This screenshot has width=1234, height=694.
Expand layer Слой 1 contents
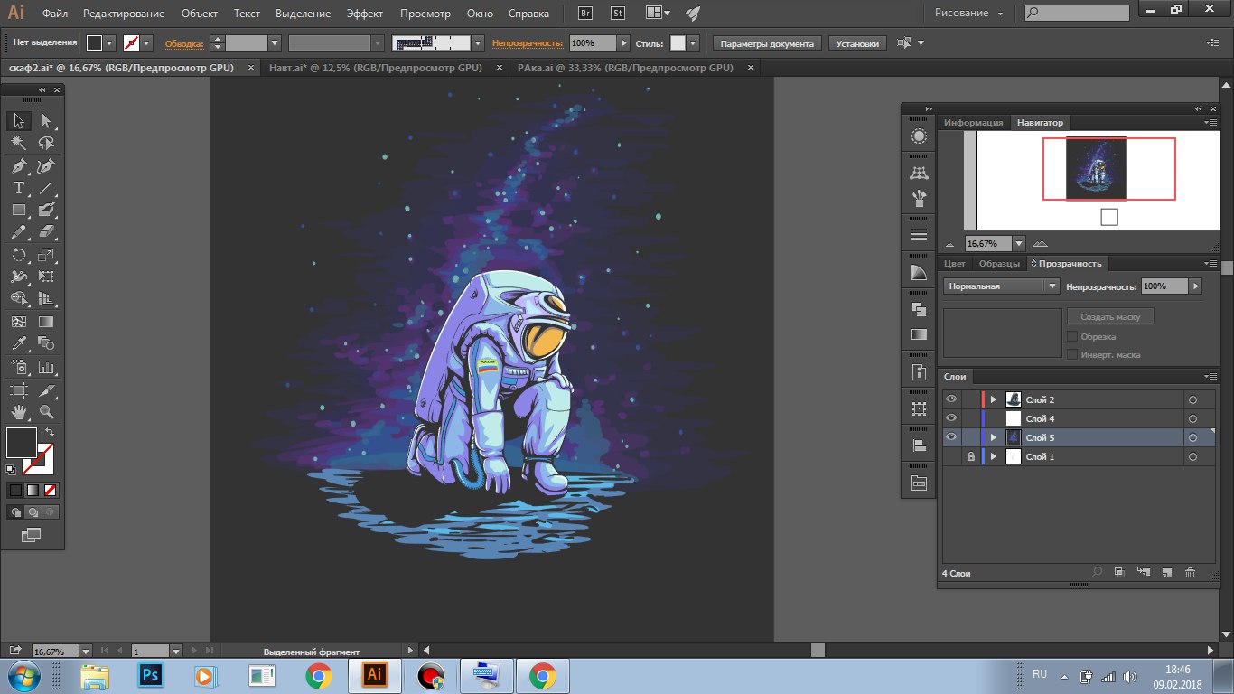point(994,456)
